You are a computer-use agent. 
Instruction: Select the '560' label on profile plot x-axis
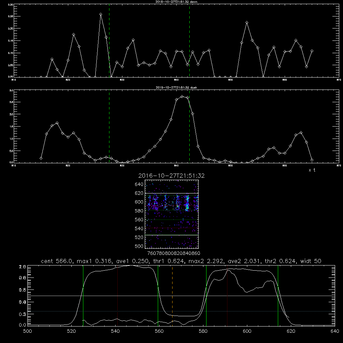pyautogui.click(x=159, y=331)
